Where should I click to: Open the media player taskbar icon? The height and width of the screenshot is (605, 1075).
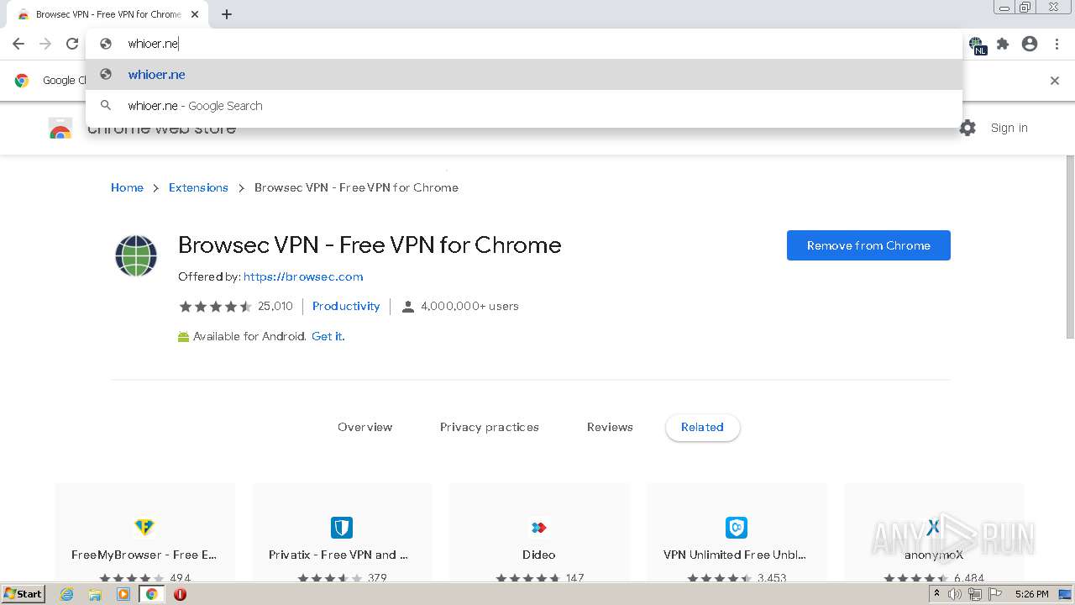pyautogui.click(x=123, y=594)
